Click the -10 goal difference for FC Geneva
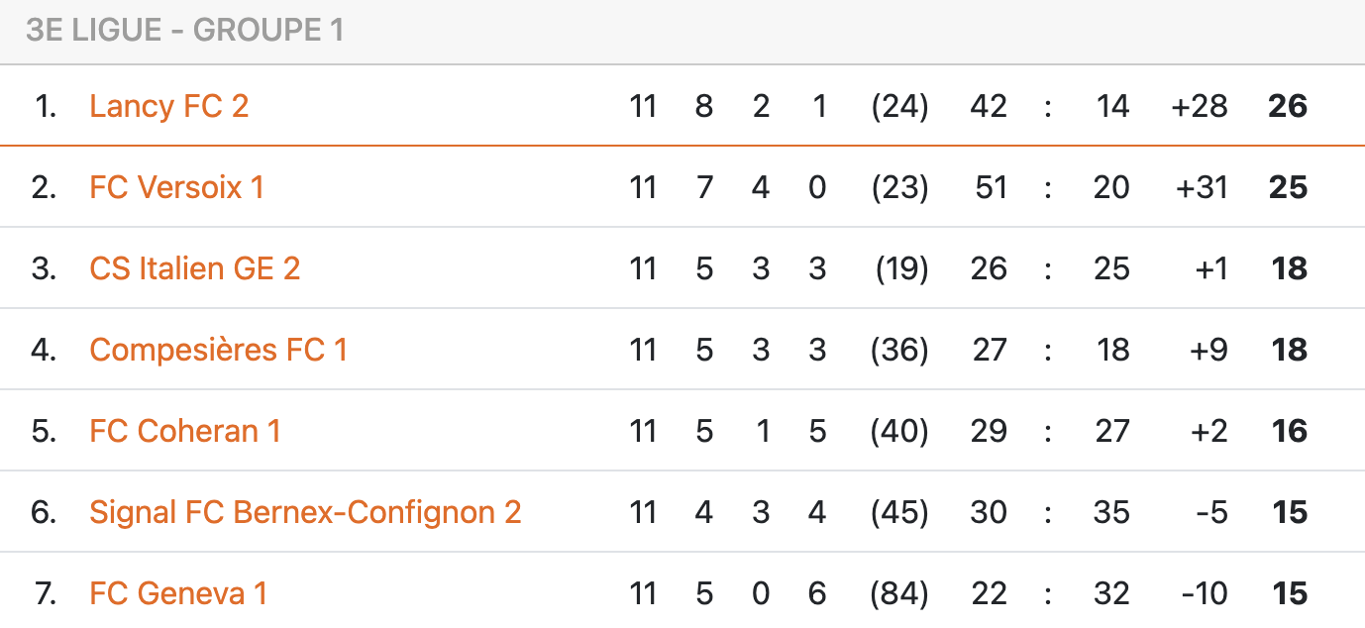Screen dimensions: 1365x628 click(x=1204, y=593)
